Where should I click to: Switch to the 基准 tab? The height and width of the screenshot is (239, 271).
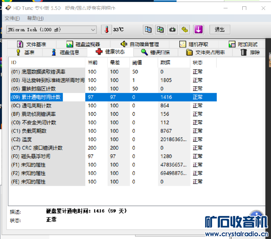pyautogui.click(x=25, y=52)
